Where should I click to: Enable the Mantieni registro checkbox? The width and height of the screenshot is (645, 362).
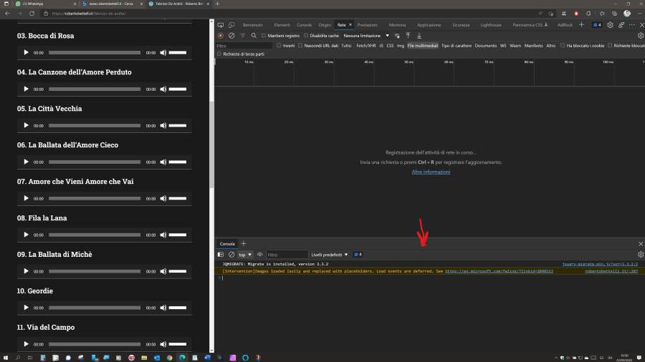264,35
